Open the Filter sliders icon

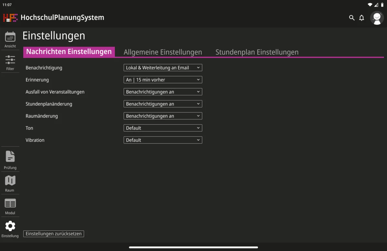point(10,60)
